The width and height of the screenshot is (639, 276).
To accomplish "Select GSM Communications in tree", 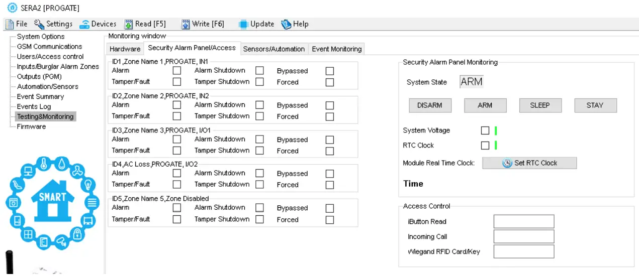I will pyautogui.click(x=49, y=47).
